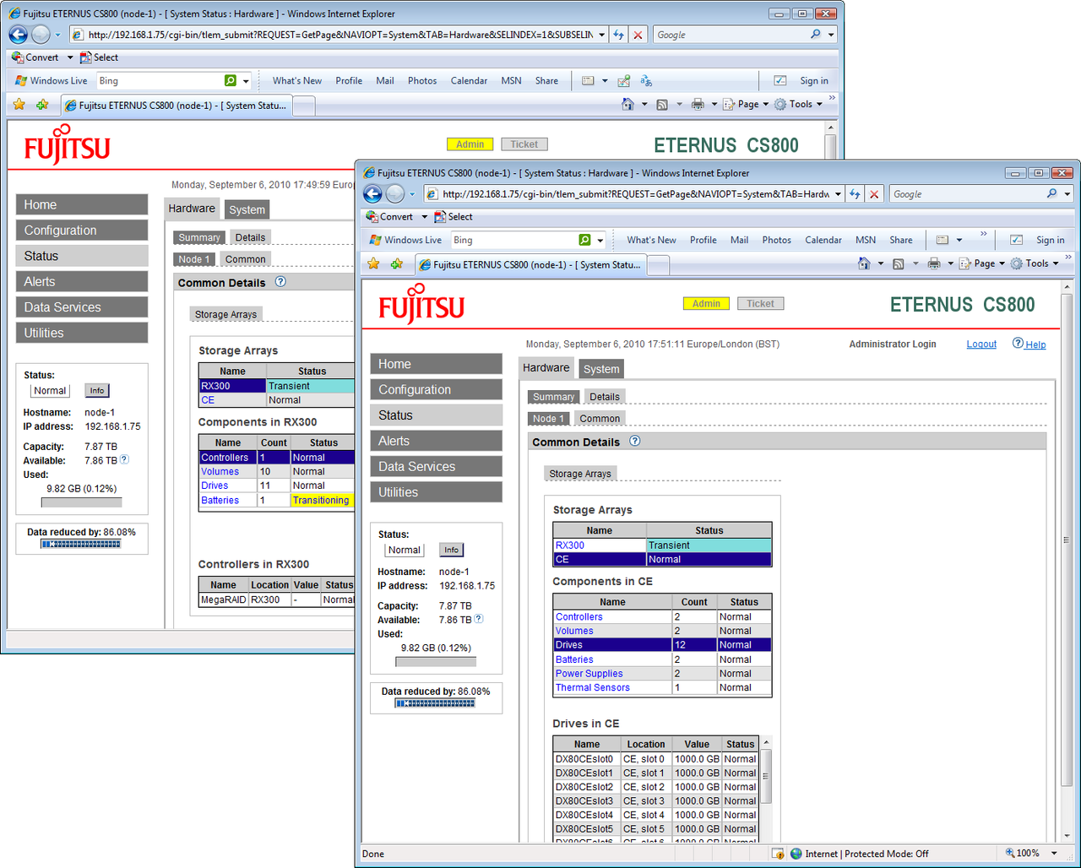Click Home icon in rear window command bar
1081x868 pixels.
pos(627,104)
